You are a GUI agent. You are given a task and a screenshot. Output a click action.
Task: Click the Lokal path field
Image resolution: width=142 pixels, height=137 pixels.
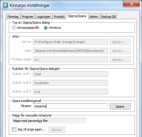tap(70, 51)
